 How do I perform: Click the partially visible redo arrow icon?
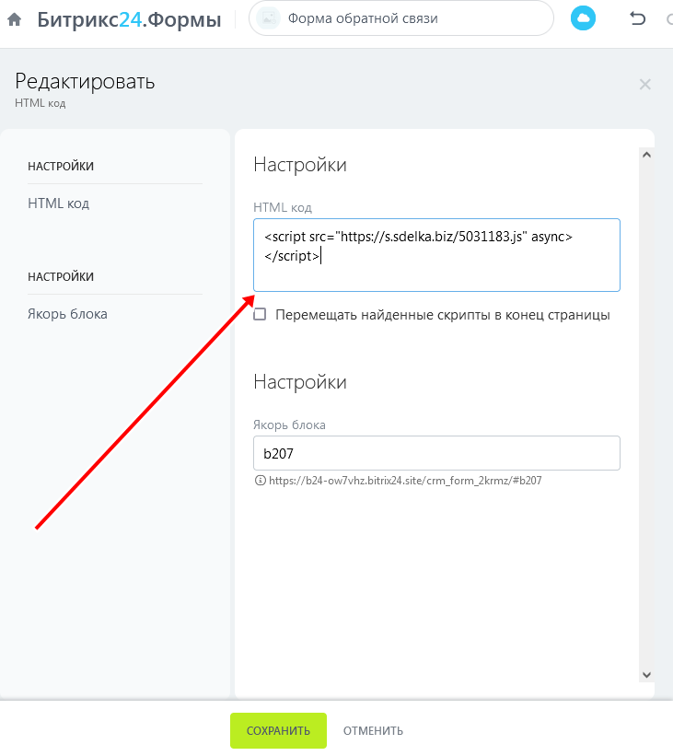668,18
